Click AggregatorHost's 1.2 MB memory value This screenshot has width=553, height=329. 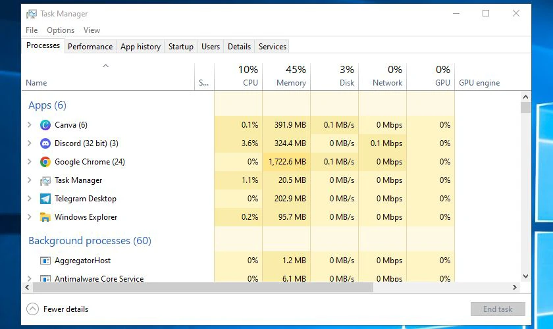point(294,261)
